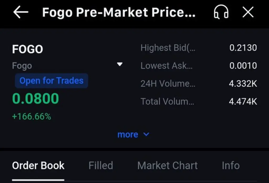Click the FOGO ticker heading
This screenshot has width=269, height=183.
pyautogui.click(x=28, y=49)
